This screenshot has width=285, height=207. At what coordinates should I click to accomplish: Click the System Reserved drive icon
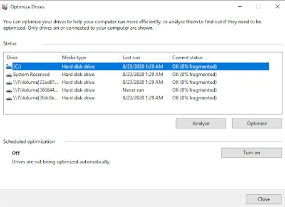9,75
